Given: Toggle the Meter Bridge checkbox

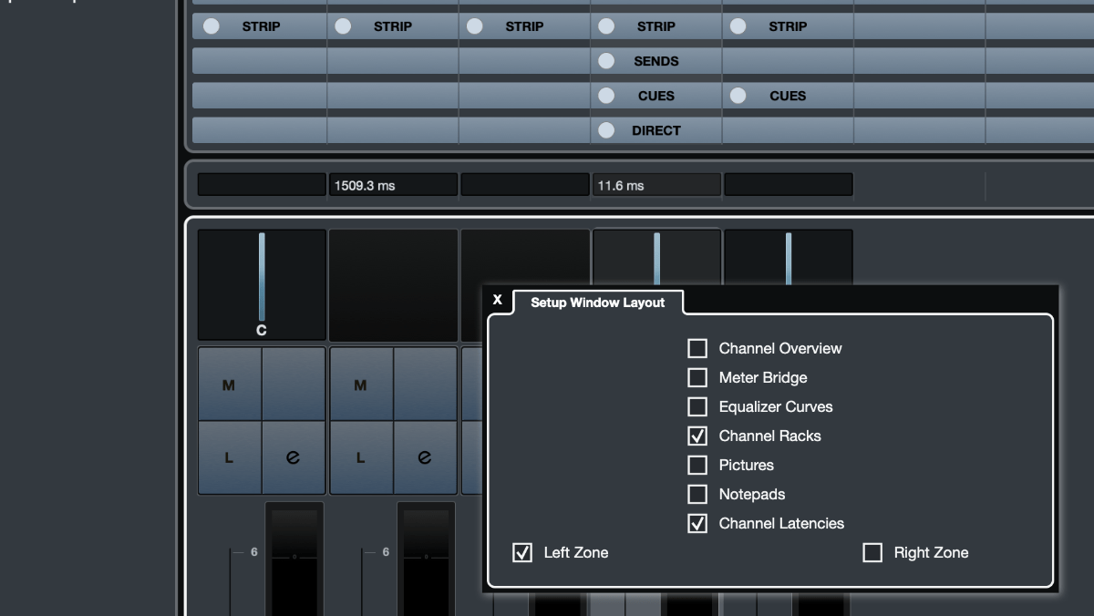Looking at the screenshot, I should 697,377.
